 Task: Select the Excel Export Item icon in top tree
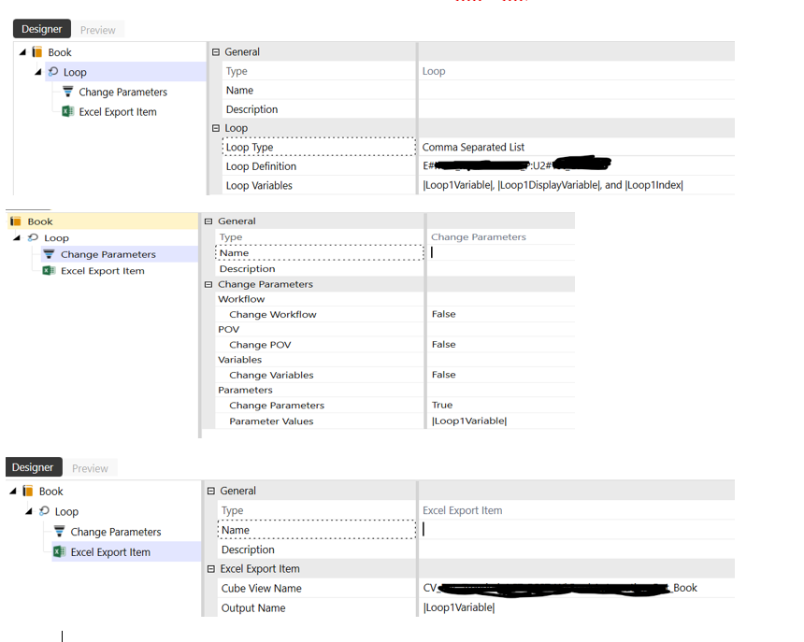[66, 111]
